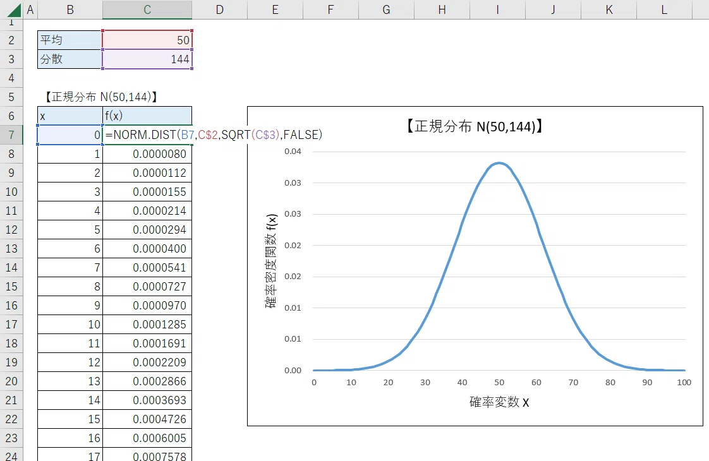Click cell containing 分散 label
This screenshot has width=709, height=461.
70,59
